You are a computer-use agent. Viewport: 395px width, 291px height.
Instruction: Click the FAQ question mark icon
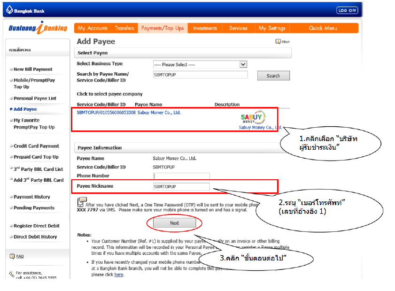(12, 256)
